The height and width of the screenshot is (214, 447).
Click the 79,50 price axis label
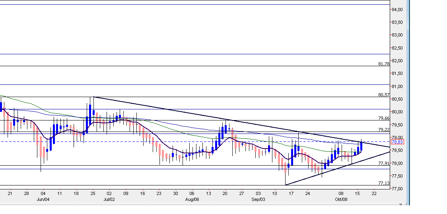(397, 125)
